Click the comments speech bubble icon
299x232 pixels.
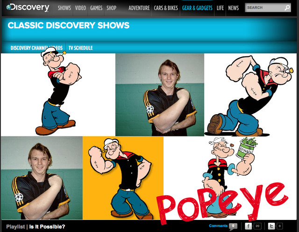[x=233, y=226]
